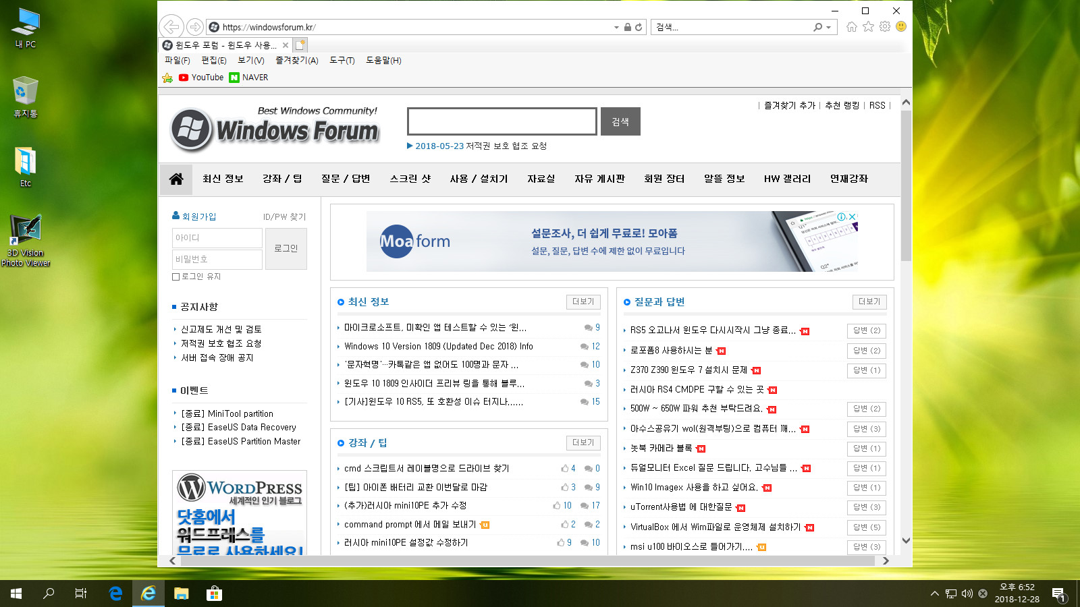This screenshot has height=607, width=1080.
Task: Open the NAVER favorites bar shortcut
Action: pyautogui.click(x=248, y=78)
